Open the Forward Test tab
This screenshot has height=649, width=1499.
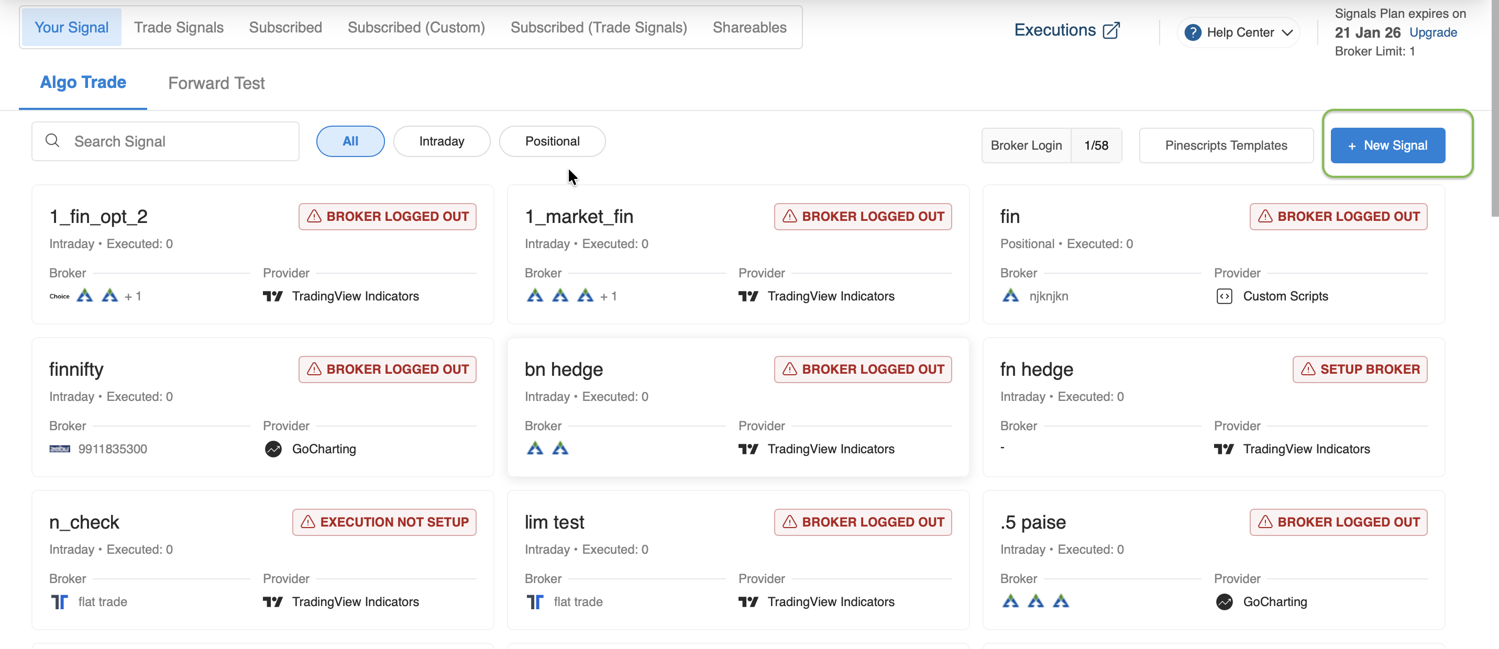(x=216, y=83)
